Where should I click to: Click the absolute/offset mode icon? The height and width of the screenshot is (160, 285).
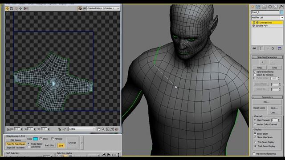click(9, 129)
